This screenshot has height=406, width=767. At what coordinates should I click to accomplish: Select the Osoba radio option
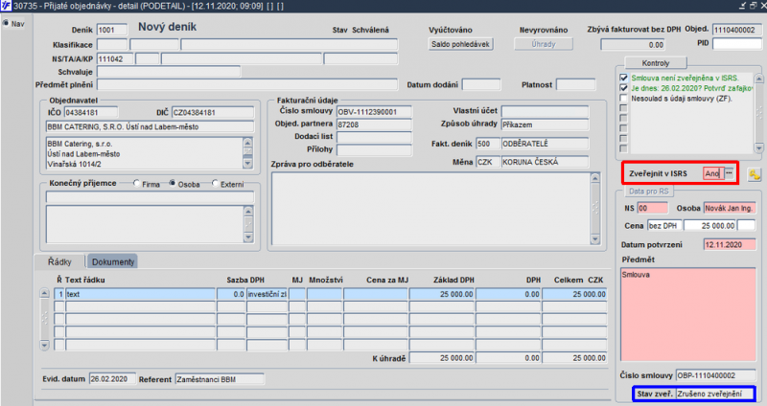click(173, 183)
